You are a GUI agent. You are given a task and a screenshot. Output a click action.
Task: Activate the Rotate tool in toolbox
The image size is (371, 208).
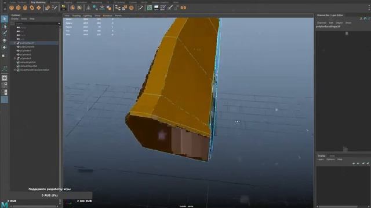pos(5,47)
